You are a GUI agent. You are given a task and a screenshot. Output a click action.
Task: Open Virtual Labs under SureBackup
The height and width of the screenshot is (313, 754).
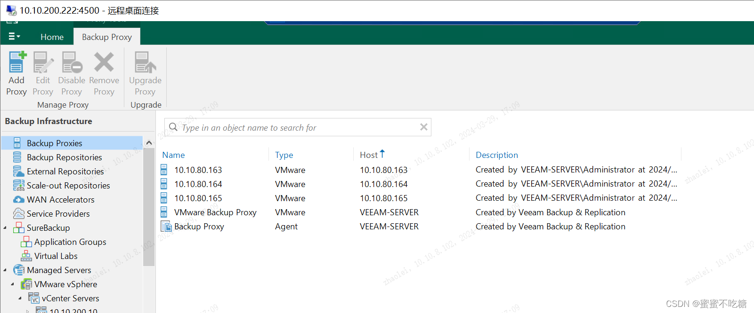[56, 256]
